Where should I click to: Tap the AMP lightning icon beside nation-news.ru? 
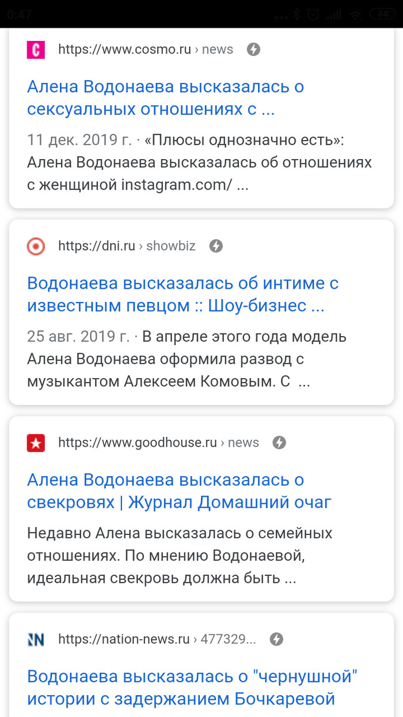pyautogui.click(x=276, y=640)
